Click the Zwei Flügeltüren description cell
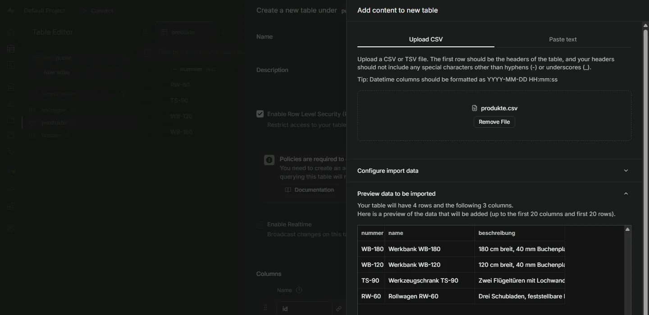This screenshot has width=649, height=315. pos(520,280)
